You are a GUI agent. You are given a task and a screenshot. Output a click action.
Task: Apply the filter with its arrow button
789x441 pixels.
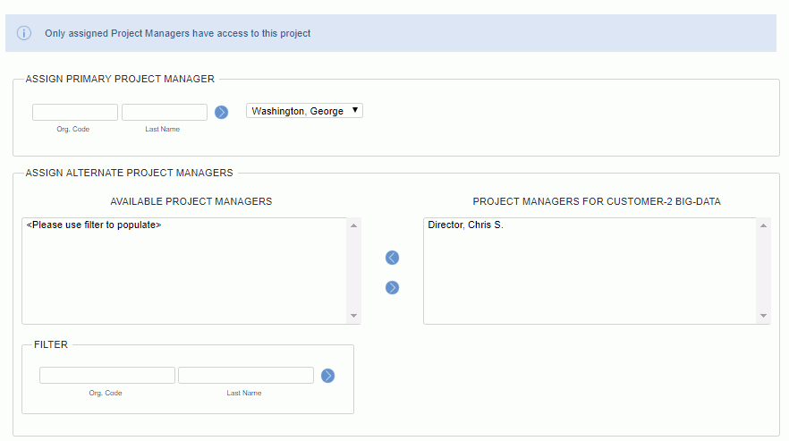[327, 376]
